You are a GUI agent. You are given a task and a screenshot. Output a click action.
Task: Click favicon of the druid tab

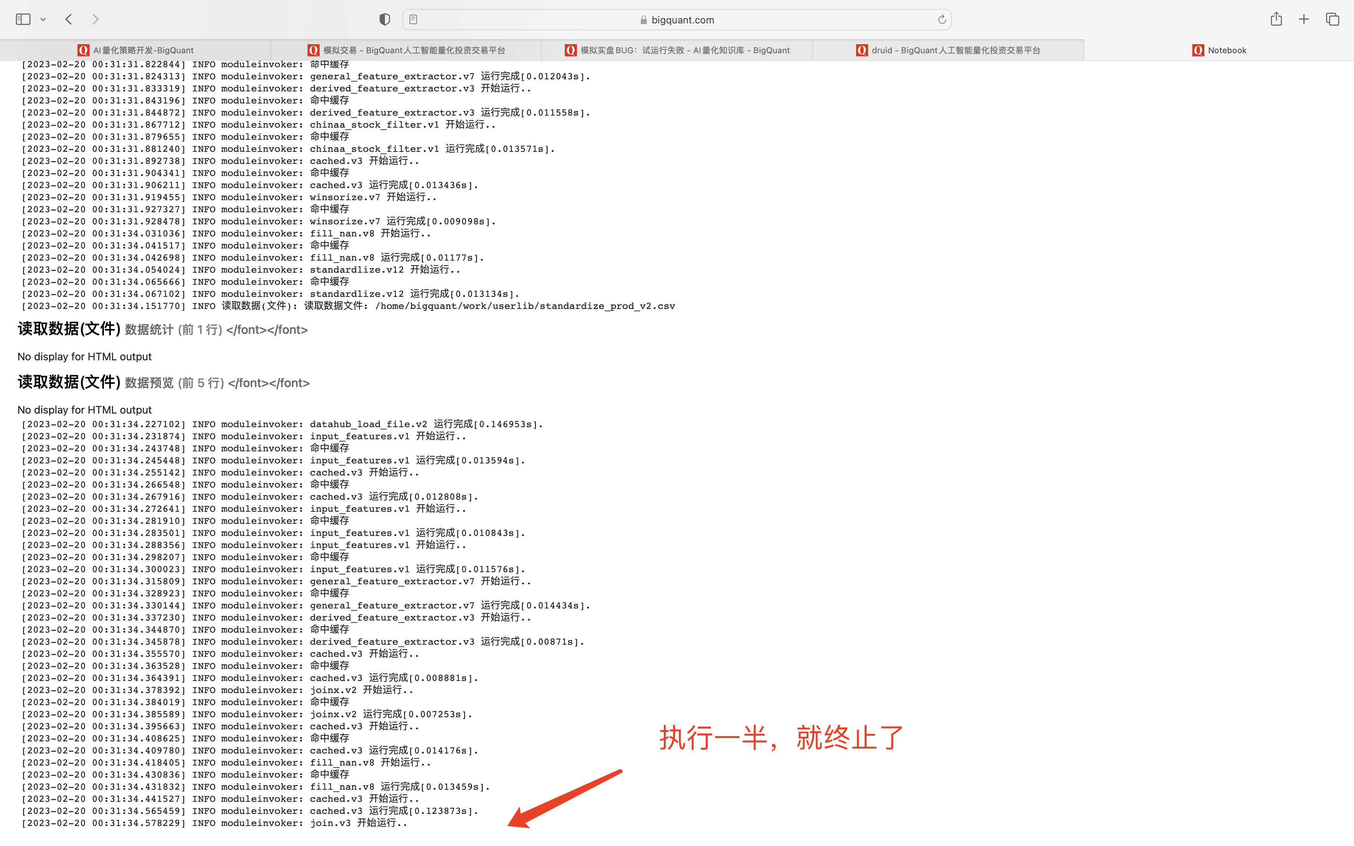[x=862, y=50]
